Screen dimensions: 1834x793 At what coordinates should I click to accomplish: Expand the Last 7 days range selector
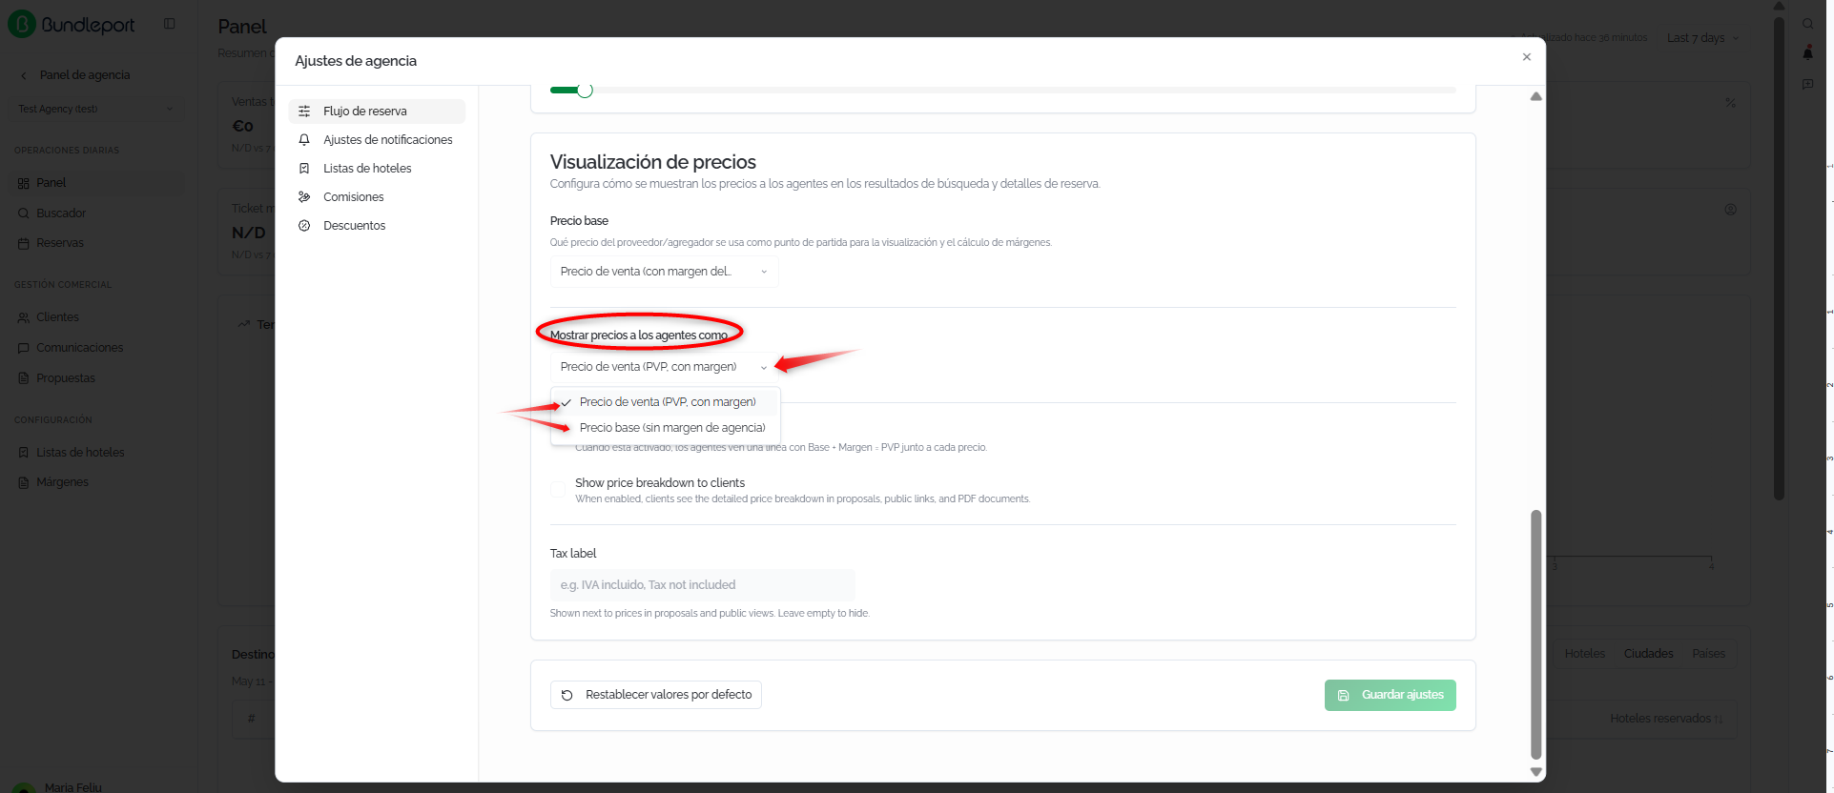click(x=1703, y=38)
